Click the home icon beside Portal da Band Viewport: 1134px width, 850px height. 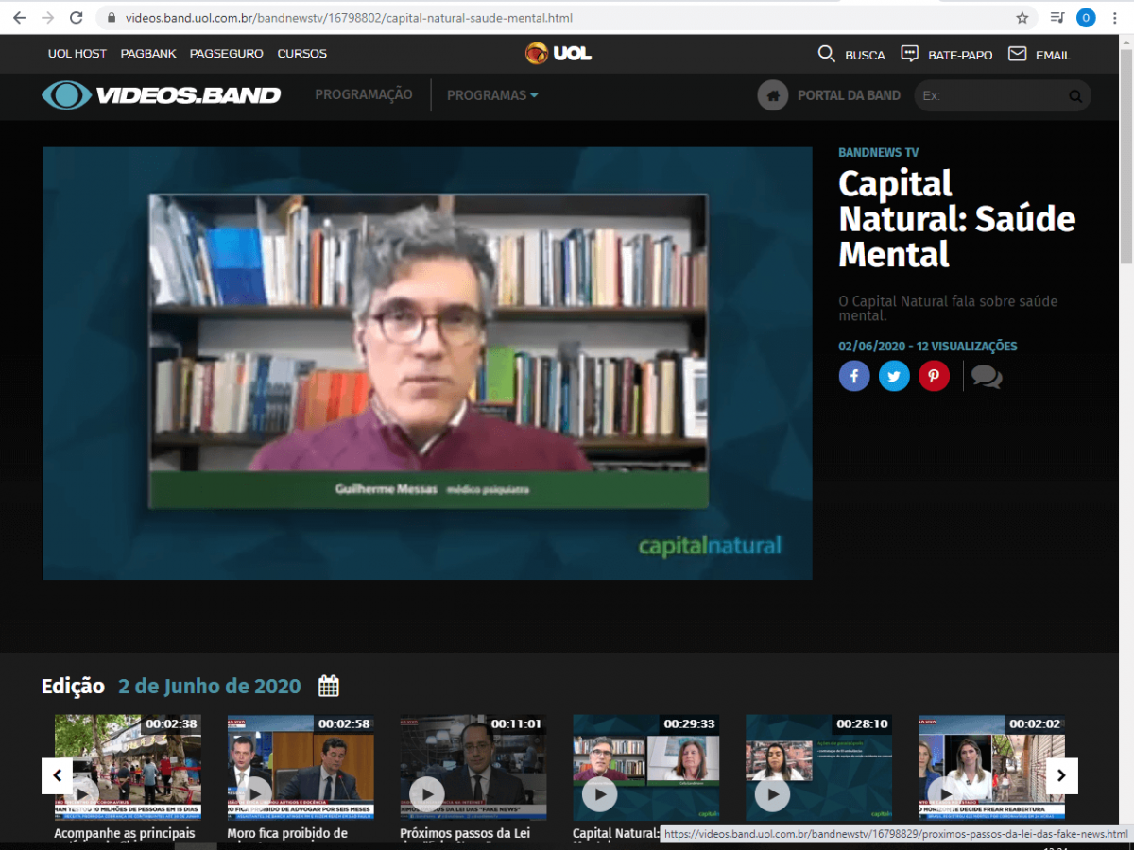(x=773, y=95)
